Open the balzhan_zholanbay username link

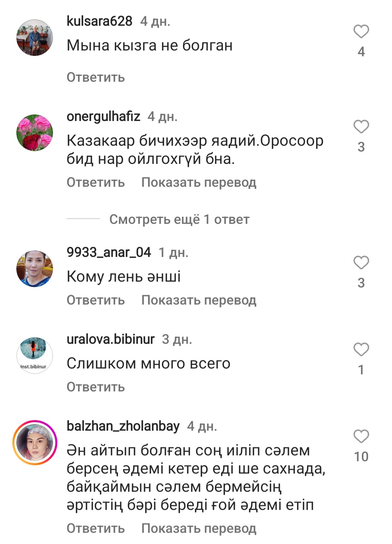point(123,426)
